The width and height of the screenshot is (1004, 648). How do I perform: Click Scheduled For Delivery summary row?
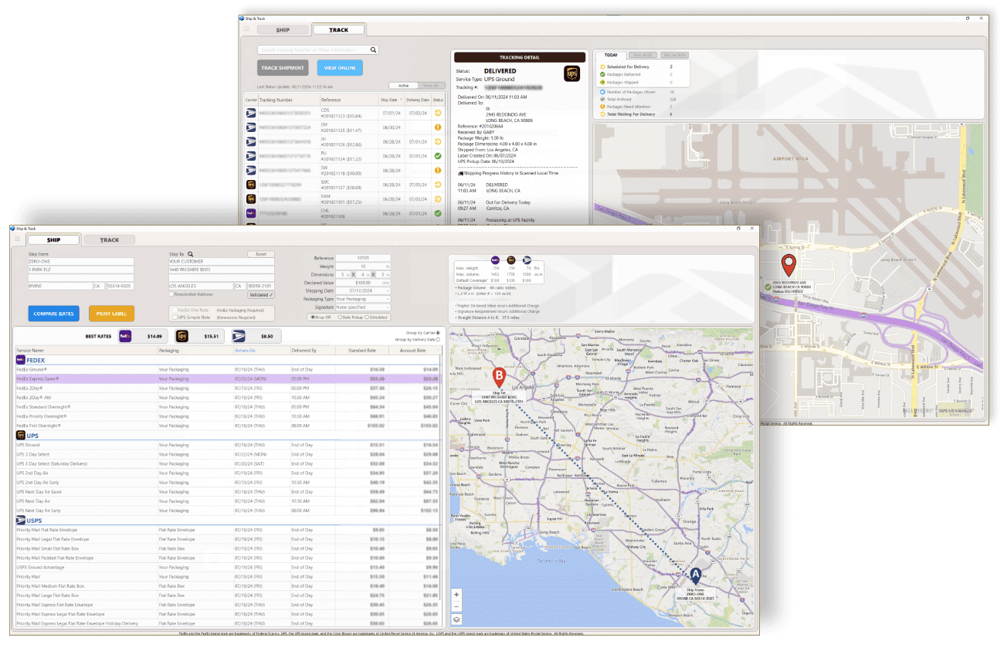pos(637,67)
